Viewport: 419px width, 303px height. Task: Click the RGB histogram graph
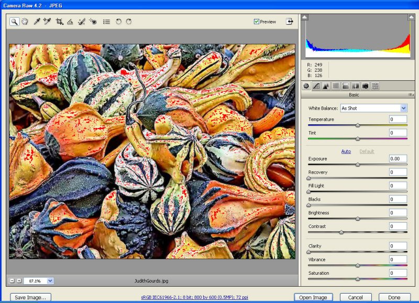tap(358, 36)
